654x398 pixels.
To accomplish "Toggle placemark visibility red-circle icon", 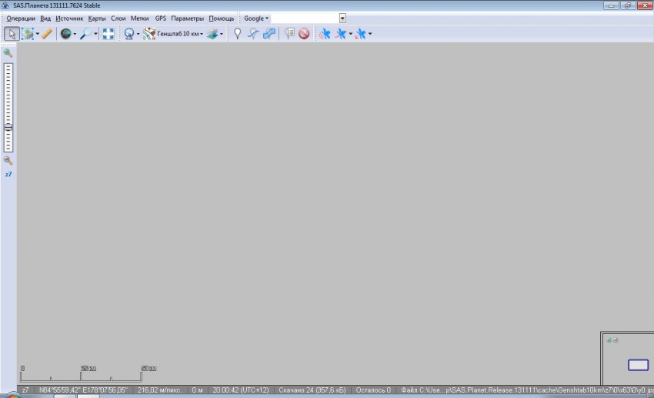I will pyautogui.click(x=304, y=34).
